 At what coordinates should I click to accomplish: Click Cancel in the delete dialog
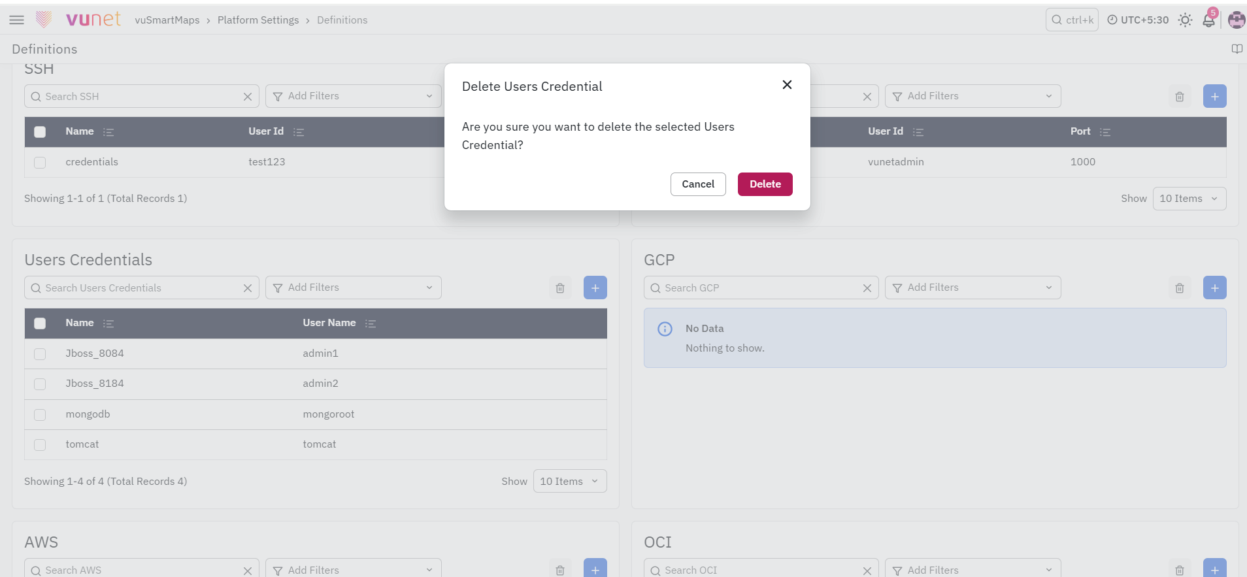698,184
